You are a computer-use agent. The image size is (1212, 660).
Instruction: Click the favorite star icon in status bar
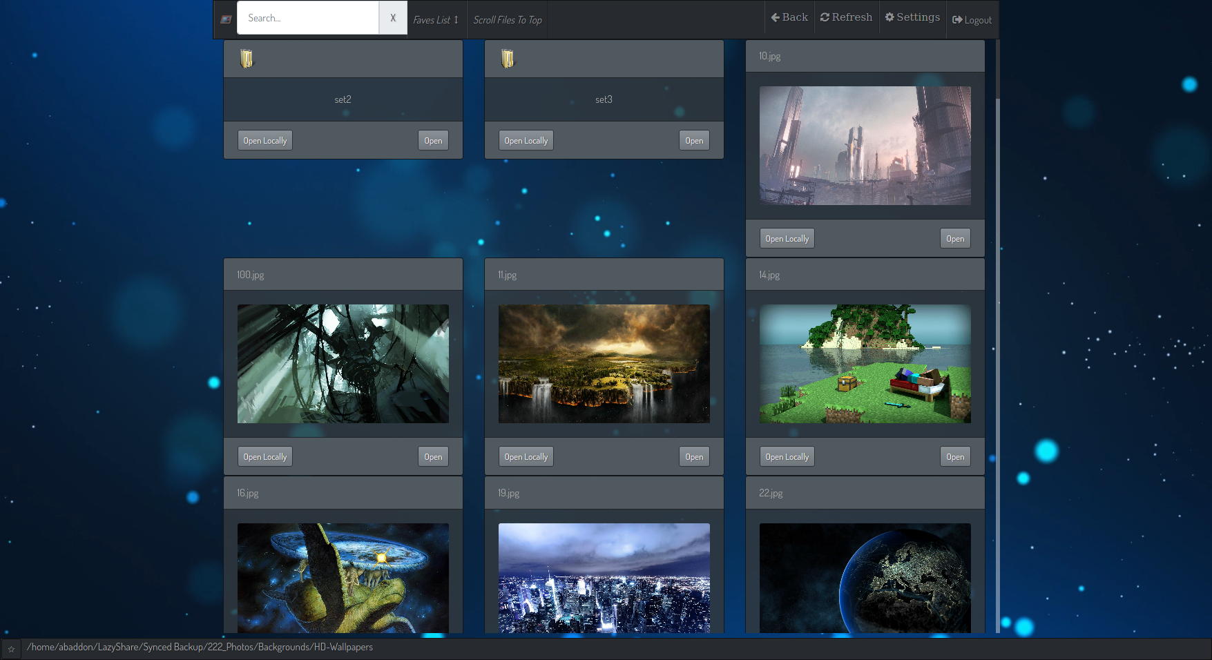coord(11,649)
